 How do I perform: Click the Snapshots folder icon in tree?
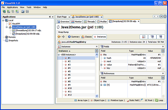[7, 40]
